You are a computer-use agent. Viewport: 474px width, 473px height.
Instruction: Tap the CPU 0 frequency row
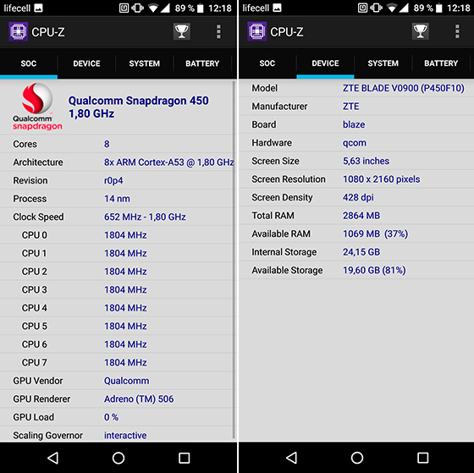(118, 235)
